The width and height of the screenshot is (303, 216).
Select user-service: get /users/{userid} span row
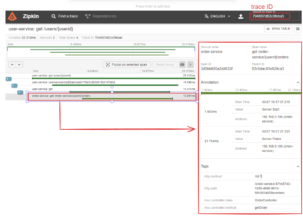click(x=114, y=77)
